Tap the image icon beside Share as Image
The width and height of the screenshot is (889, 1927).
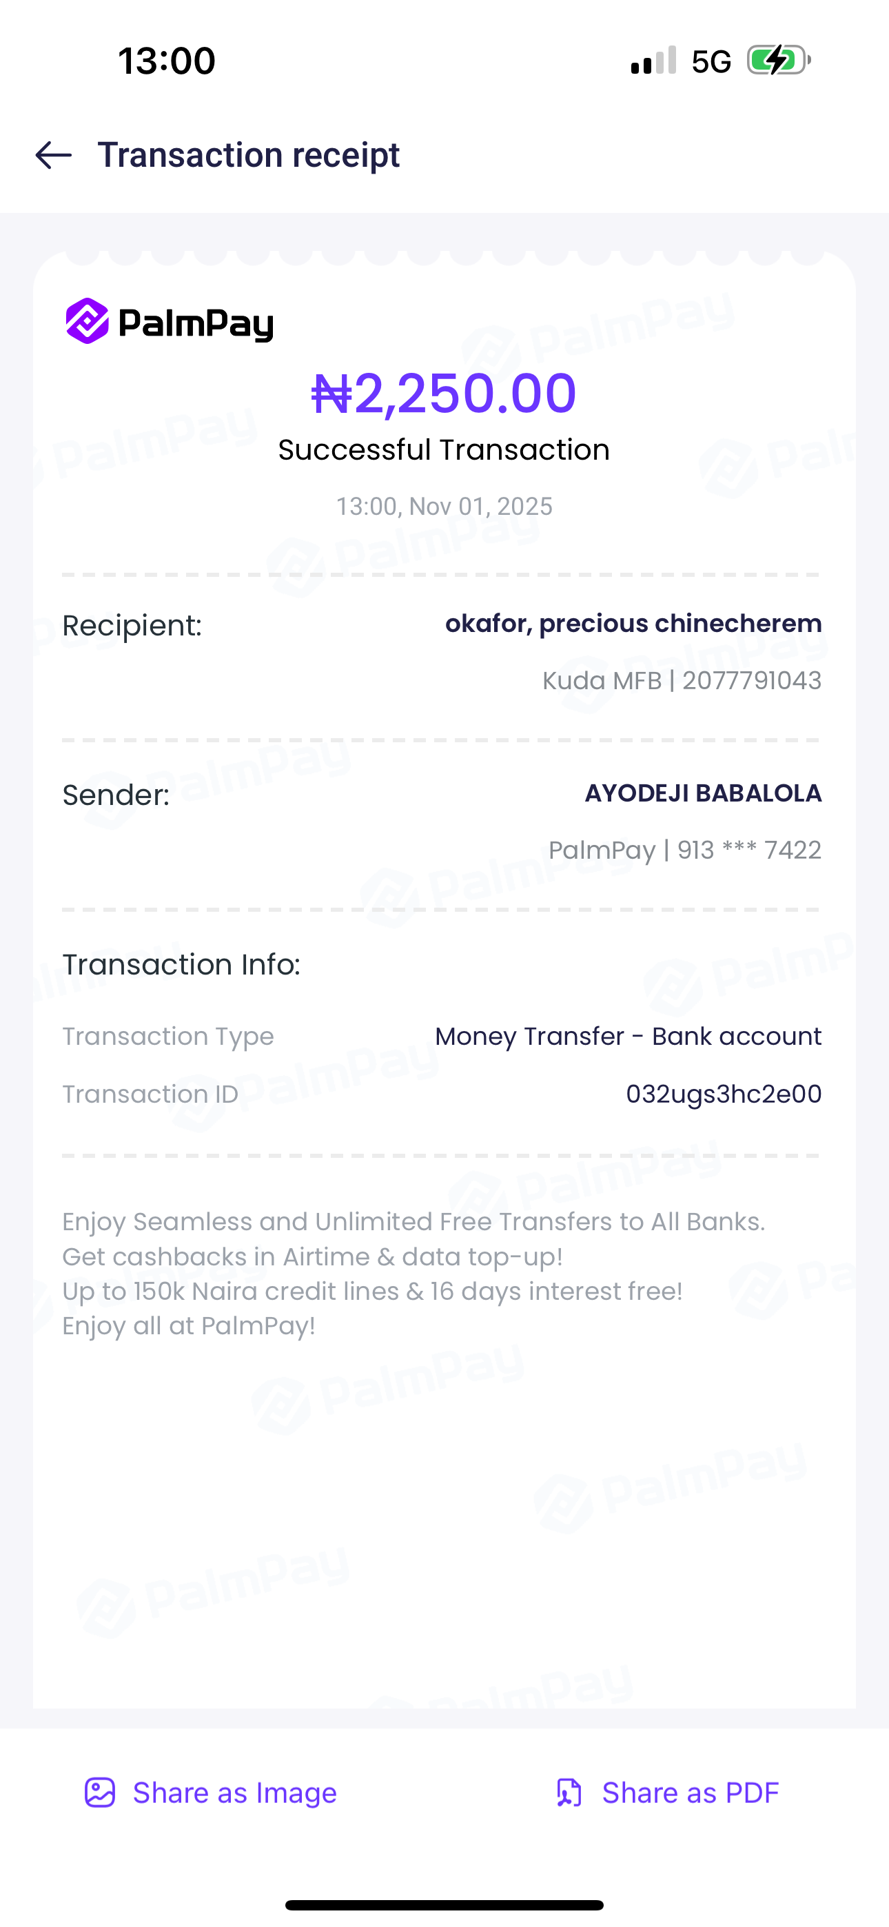pos(99,1793)
